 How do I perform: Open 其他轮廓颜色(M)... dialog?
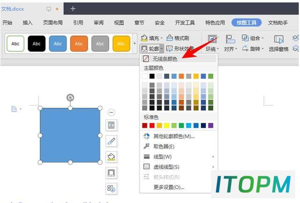pos(179,136)
